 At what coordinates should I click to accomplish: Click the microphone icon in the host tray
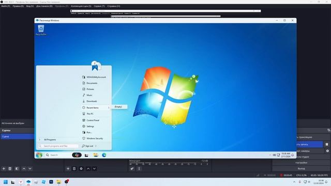coord(299,182)
